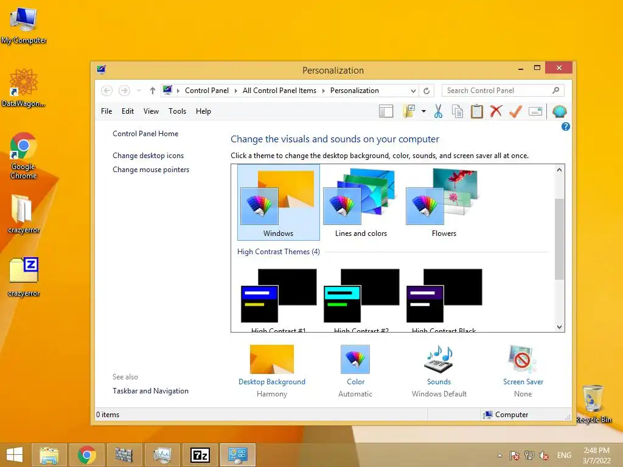The image size is (623, 467).
Task: Select the Windows theme
Action: (x=279, y=202)
